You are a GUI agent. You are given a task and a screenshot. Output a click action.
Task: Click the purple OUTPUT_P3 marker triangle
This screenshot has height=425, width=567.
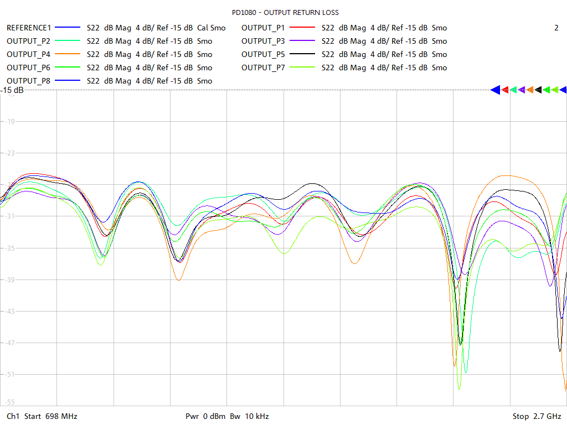pyautogui.click(x=522, y=89)
